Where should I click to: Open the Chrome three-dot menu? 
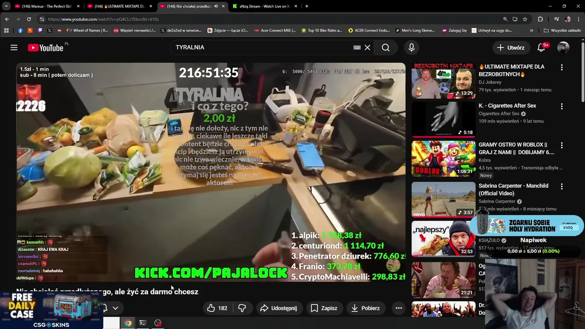(x=579, y=19)
